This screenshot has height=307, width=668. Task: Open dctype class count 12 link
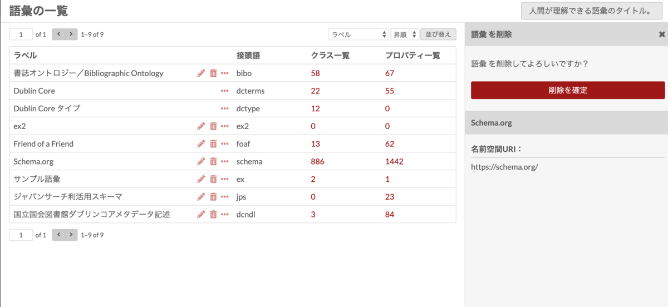(x=315, y=108)
